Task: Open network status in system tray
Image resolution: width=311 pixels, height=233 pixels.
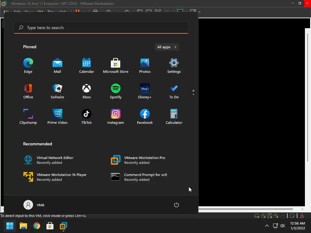Action: pyautogui.click(x=275, y=226)
